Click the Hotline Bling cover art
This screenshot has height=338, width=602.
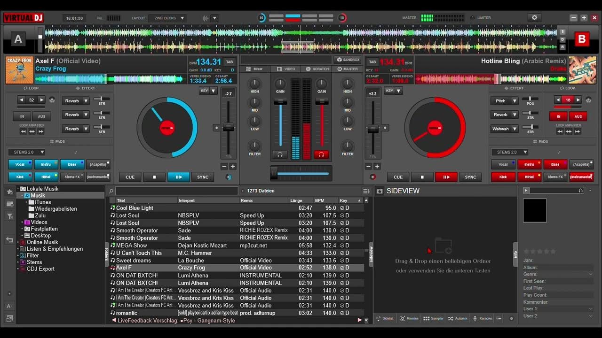tap(582, 70)
